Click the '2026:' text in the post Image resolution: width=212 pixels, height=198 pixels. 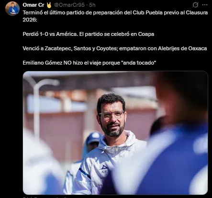click(x=30, y=20)
